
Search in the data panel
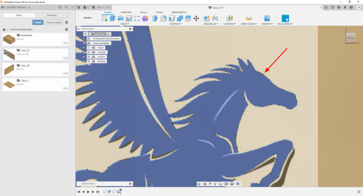(x=66, y=7)
